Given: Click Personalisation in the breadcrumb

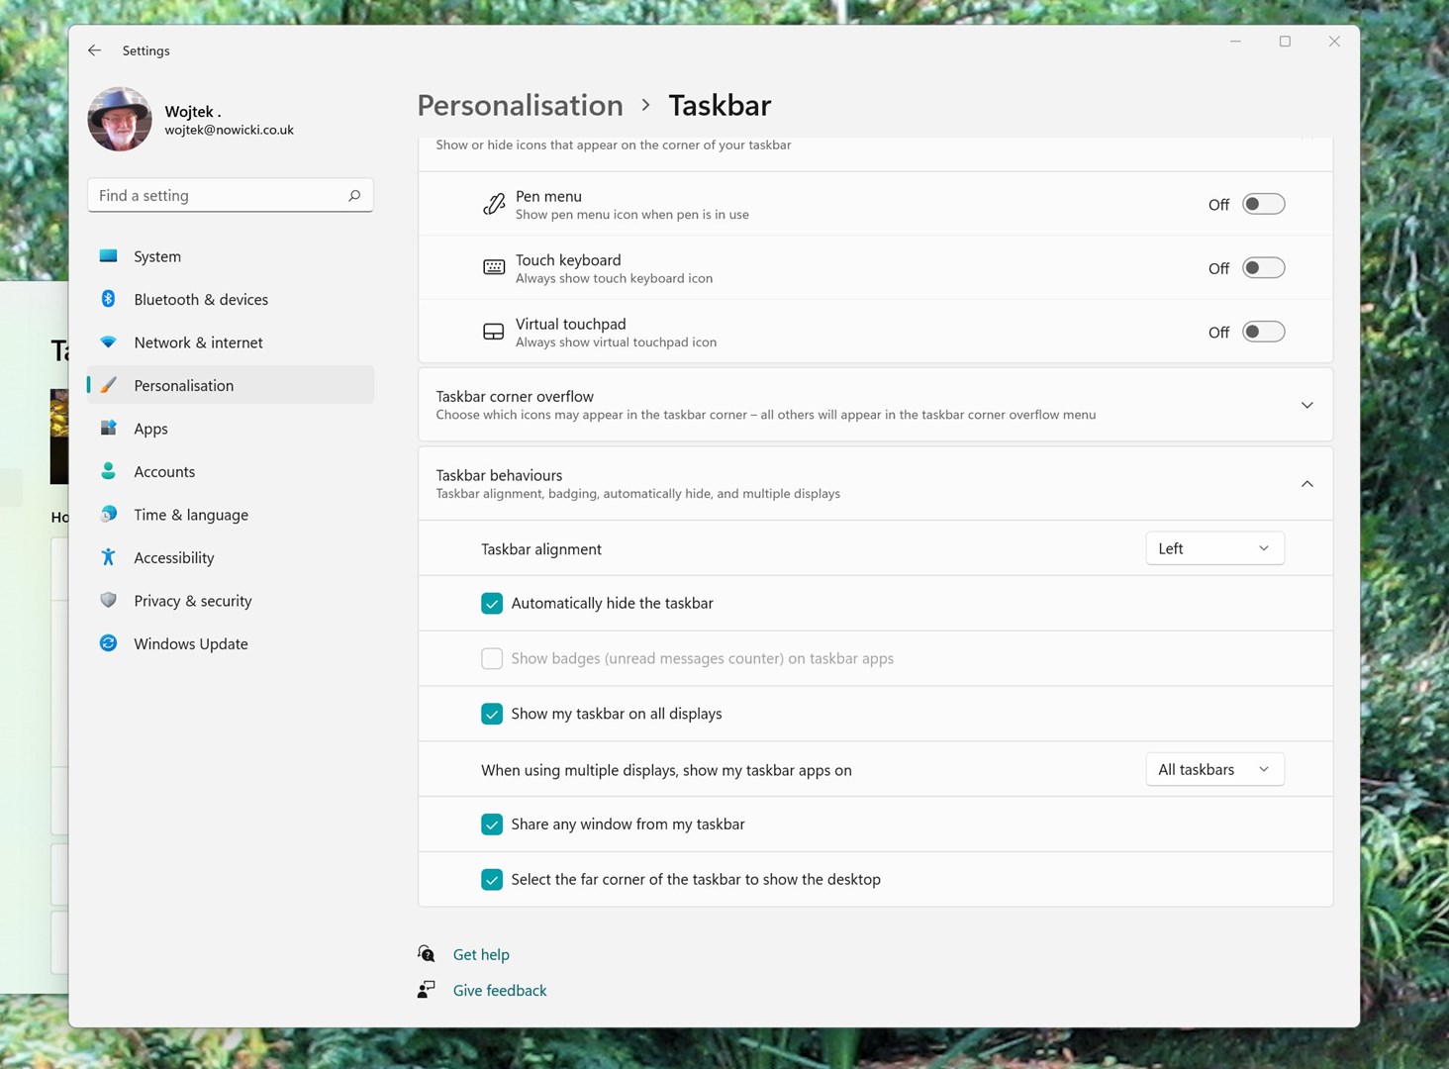Looking at the screenshot, I should 520,105.
